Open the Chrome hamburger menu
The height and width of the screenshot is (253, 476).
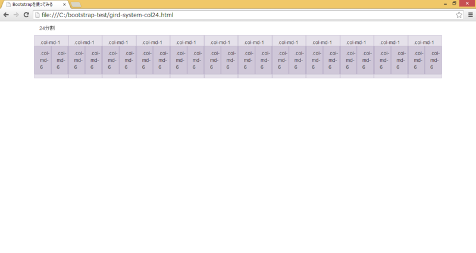pyautogui.click(x=471, y=15)
